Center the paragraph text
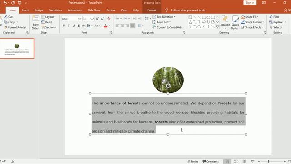291x164 pixels. [122, 26]
